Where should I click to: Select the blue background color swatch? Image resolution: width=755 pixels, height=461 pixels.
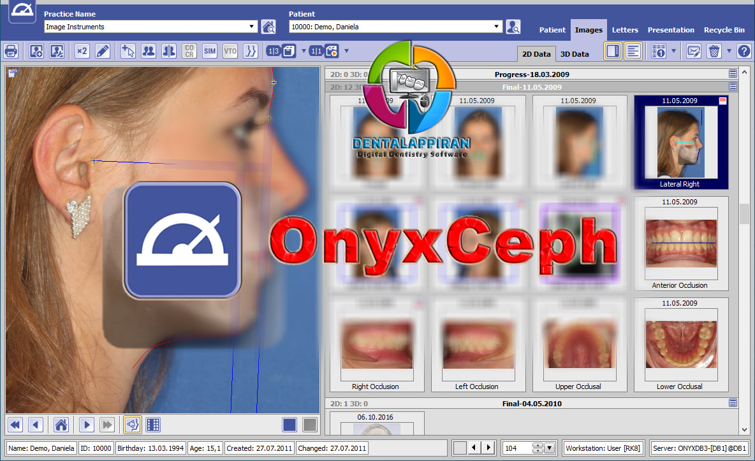pyautogui.click(x=290, y=425)
